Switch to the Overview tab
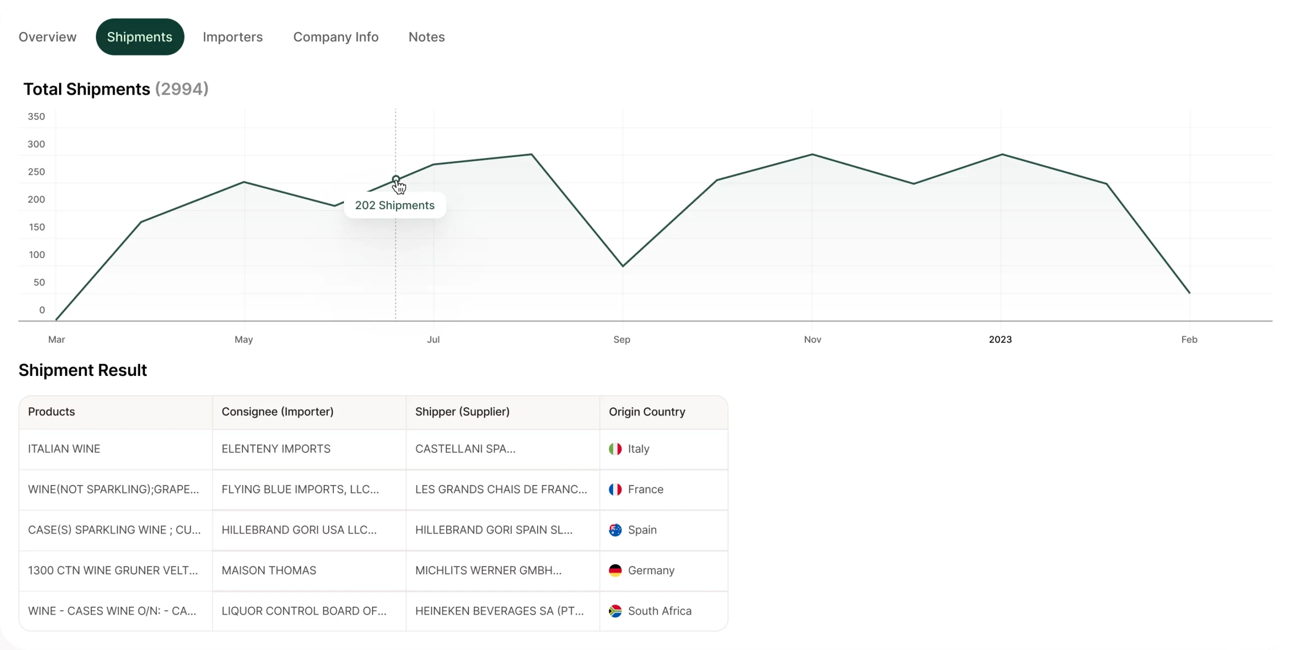 [47, 37]
